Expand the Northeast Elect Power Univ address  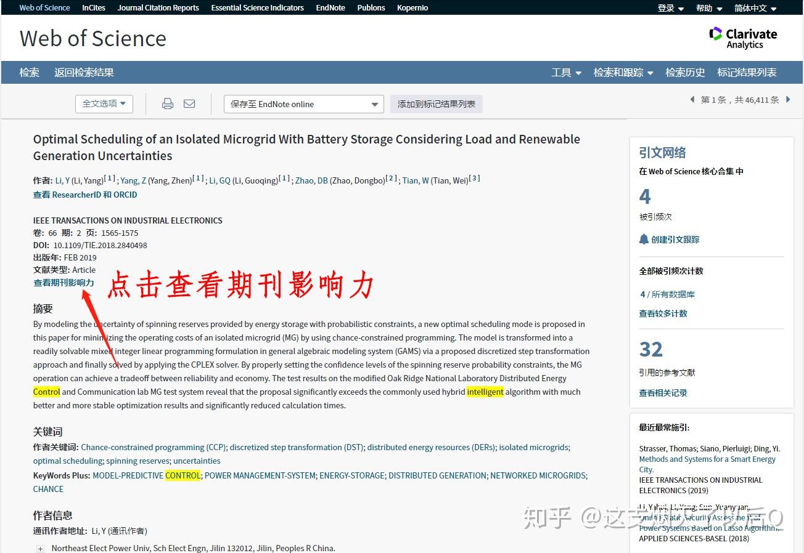click(x=40, y=548)
